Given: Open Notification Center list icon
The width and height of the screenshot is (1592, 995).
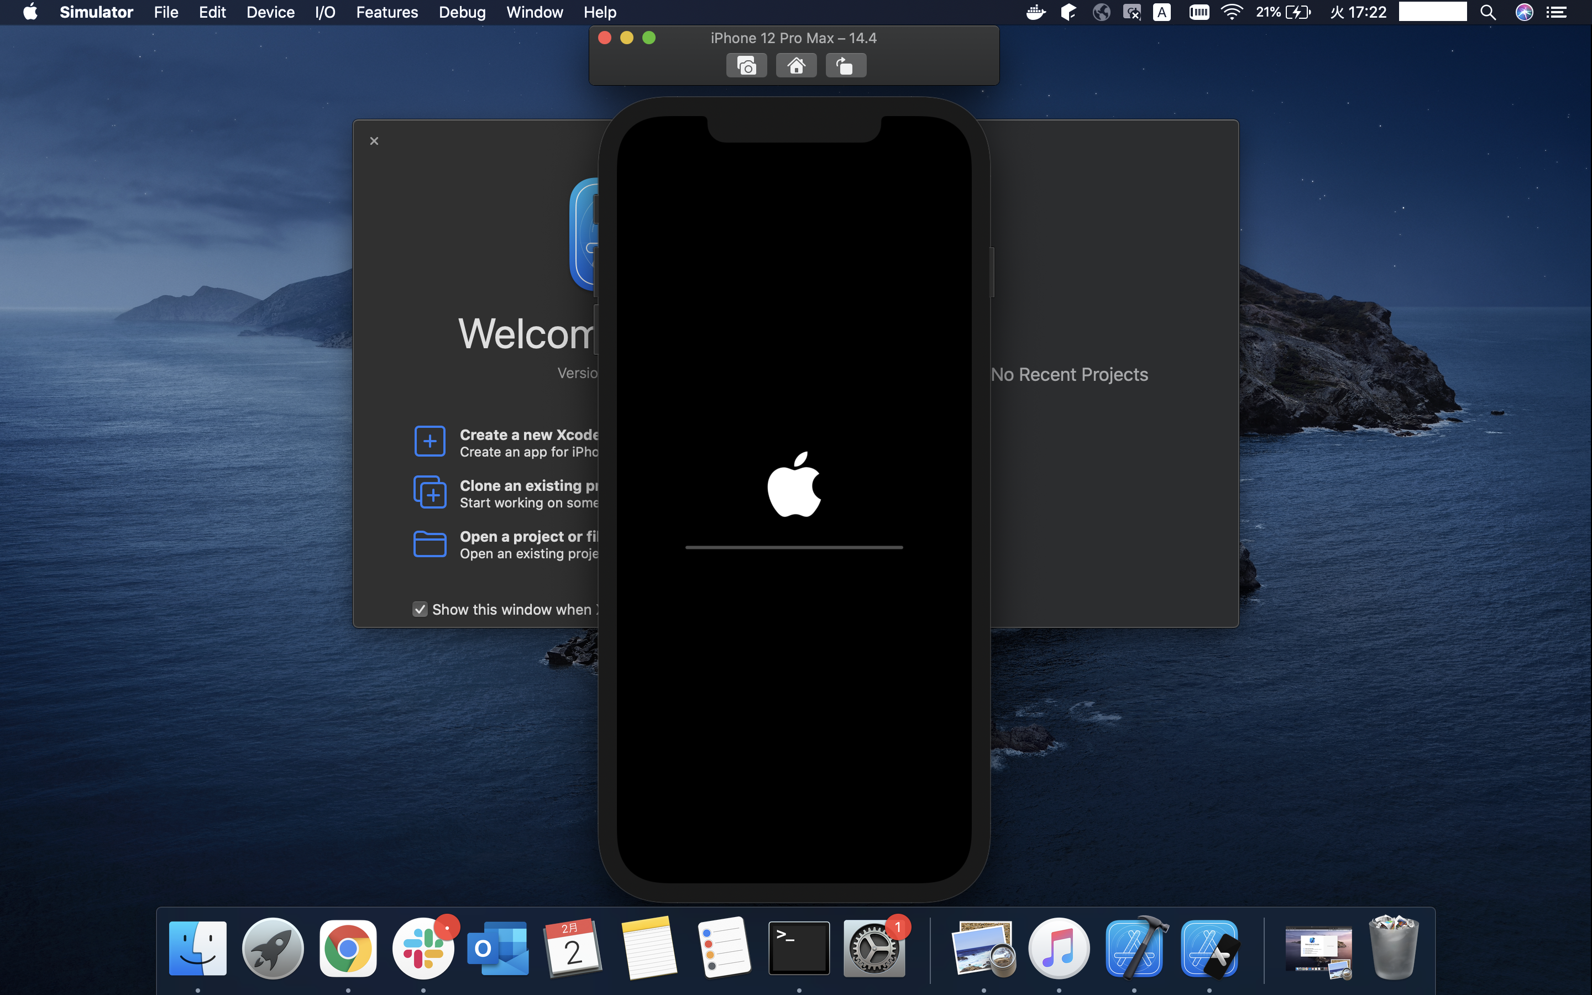Looking at the screenshot, I should coord(1556,12).
